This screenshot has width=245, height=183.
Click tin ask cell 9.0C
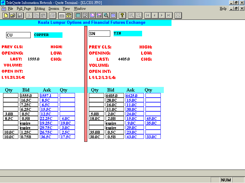tap(135, 123)
